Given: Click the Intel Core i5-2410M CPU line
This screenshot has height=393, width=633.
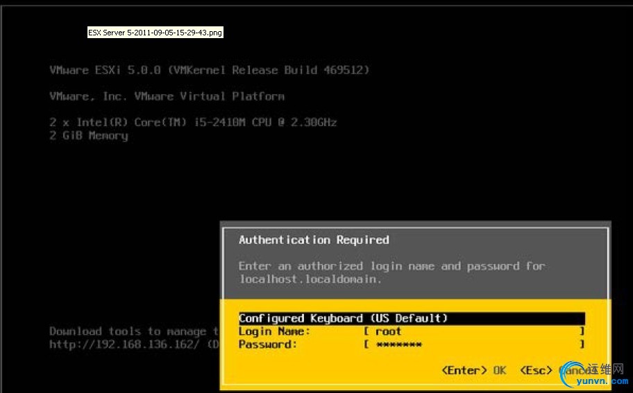Looking at the screenshot, I should click(x=193, y=122).
